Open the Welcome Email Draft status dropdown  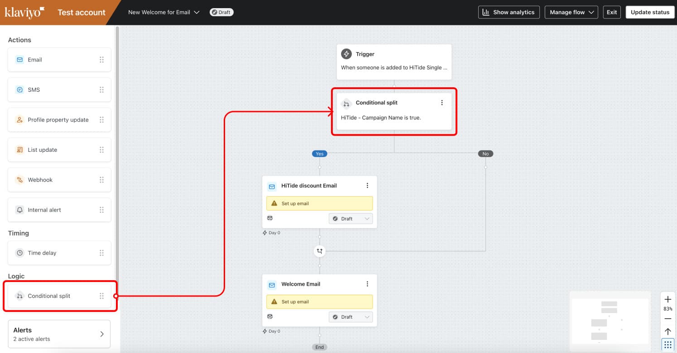tap(351, 317)
